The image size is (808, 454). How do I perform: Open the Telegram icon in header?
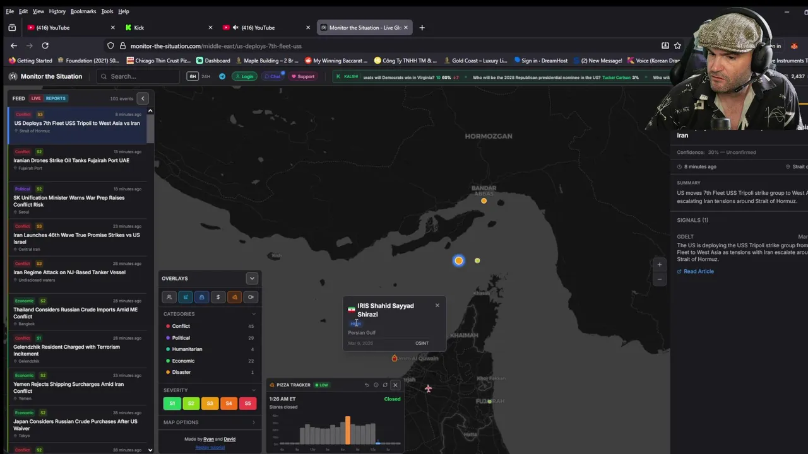point(222,76)
